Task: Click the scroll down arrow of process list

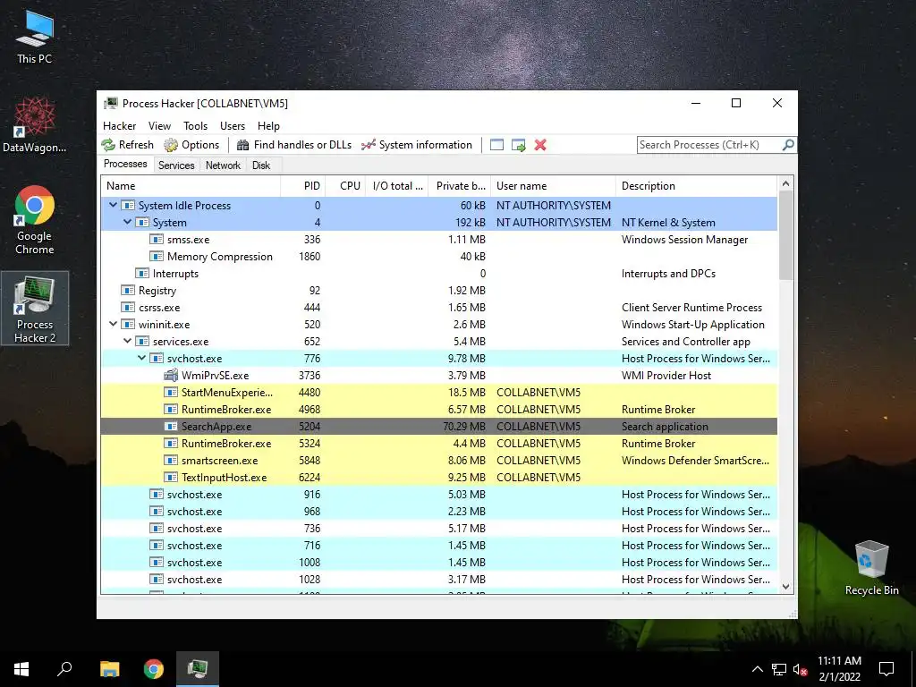Action: click(x=785, y=587)
